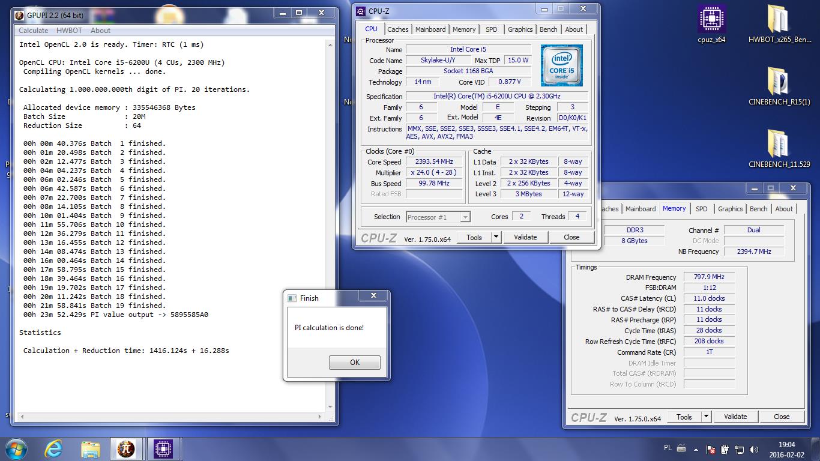820x461 pixels.
Task: Click the Show desktop strip by clock
Action: (x=816, y=449)
